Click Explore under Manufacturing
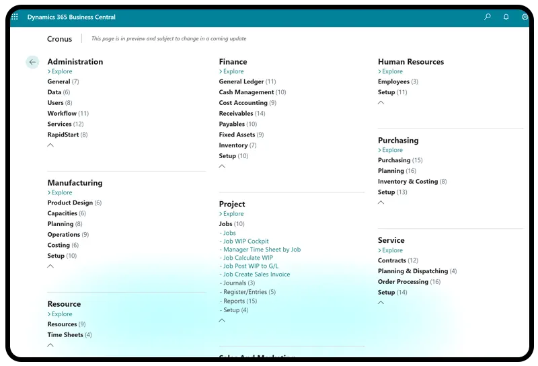Image resolution: width=538 pixels, height=366 pixels. pos(61,192)
